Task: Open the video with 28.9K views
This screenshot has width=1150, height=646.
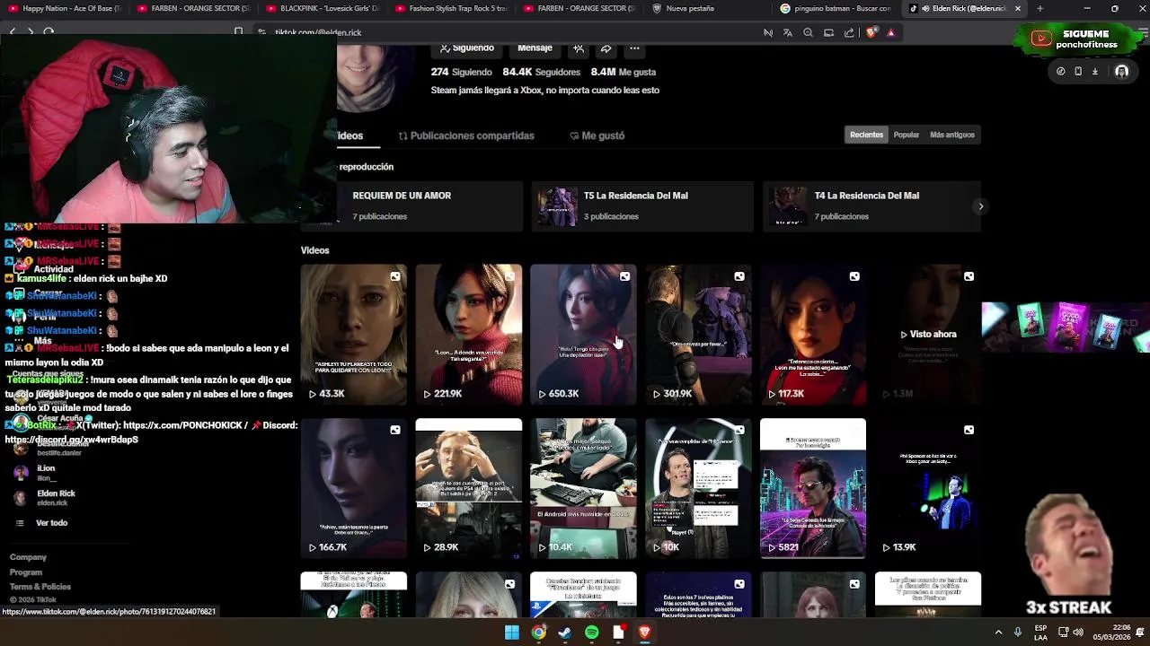Action: click(x=468, y=488)
